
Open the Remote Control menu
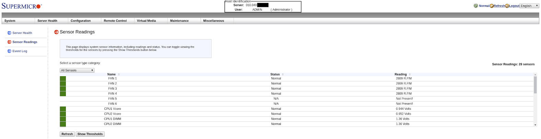(115, 21)
